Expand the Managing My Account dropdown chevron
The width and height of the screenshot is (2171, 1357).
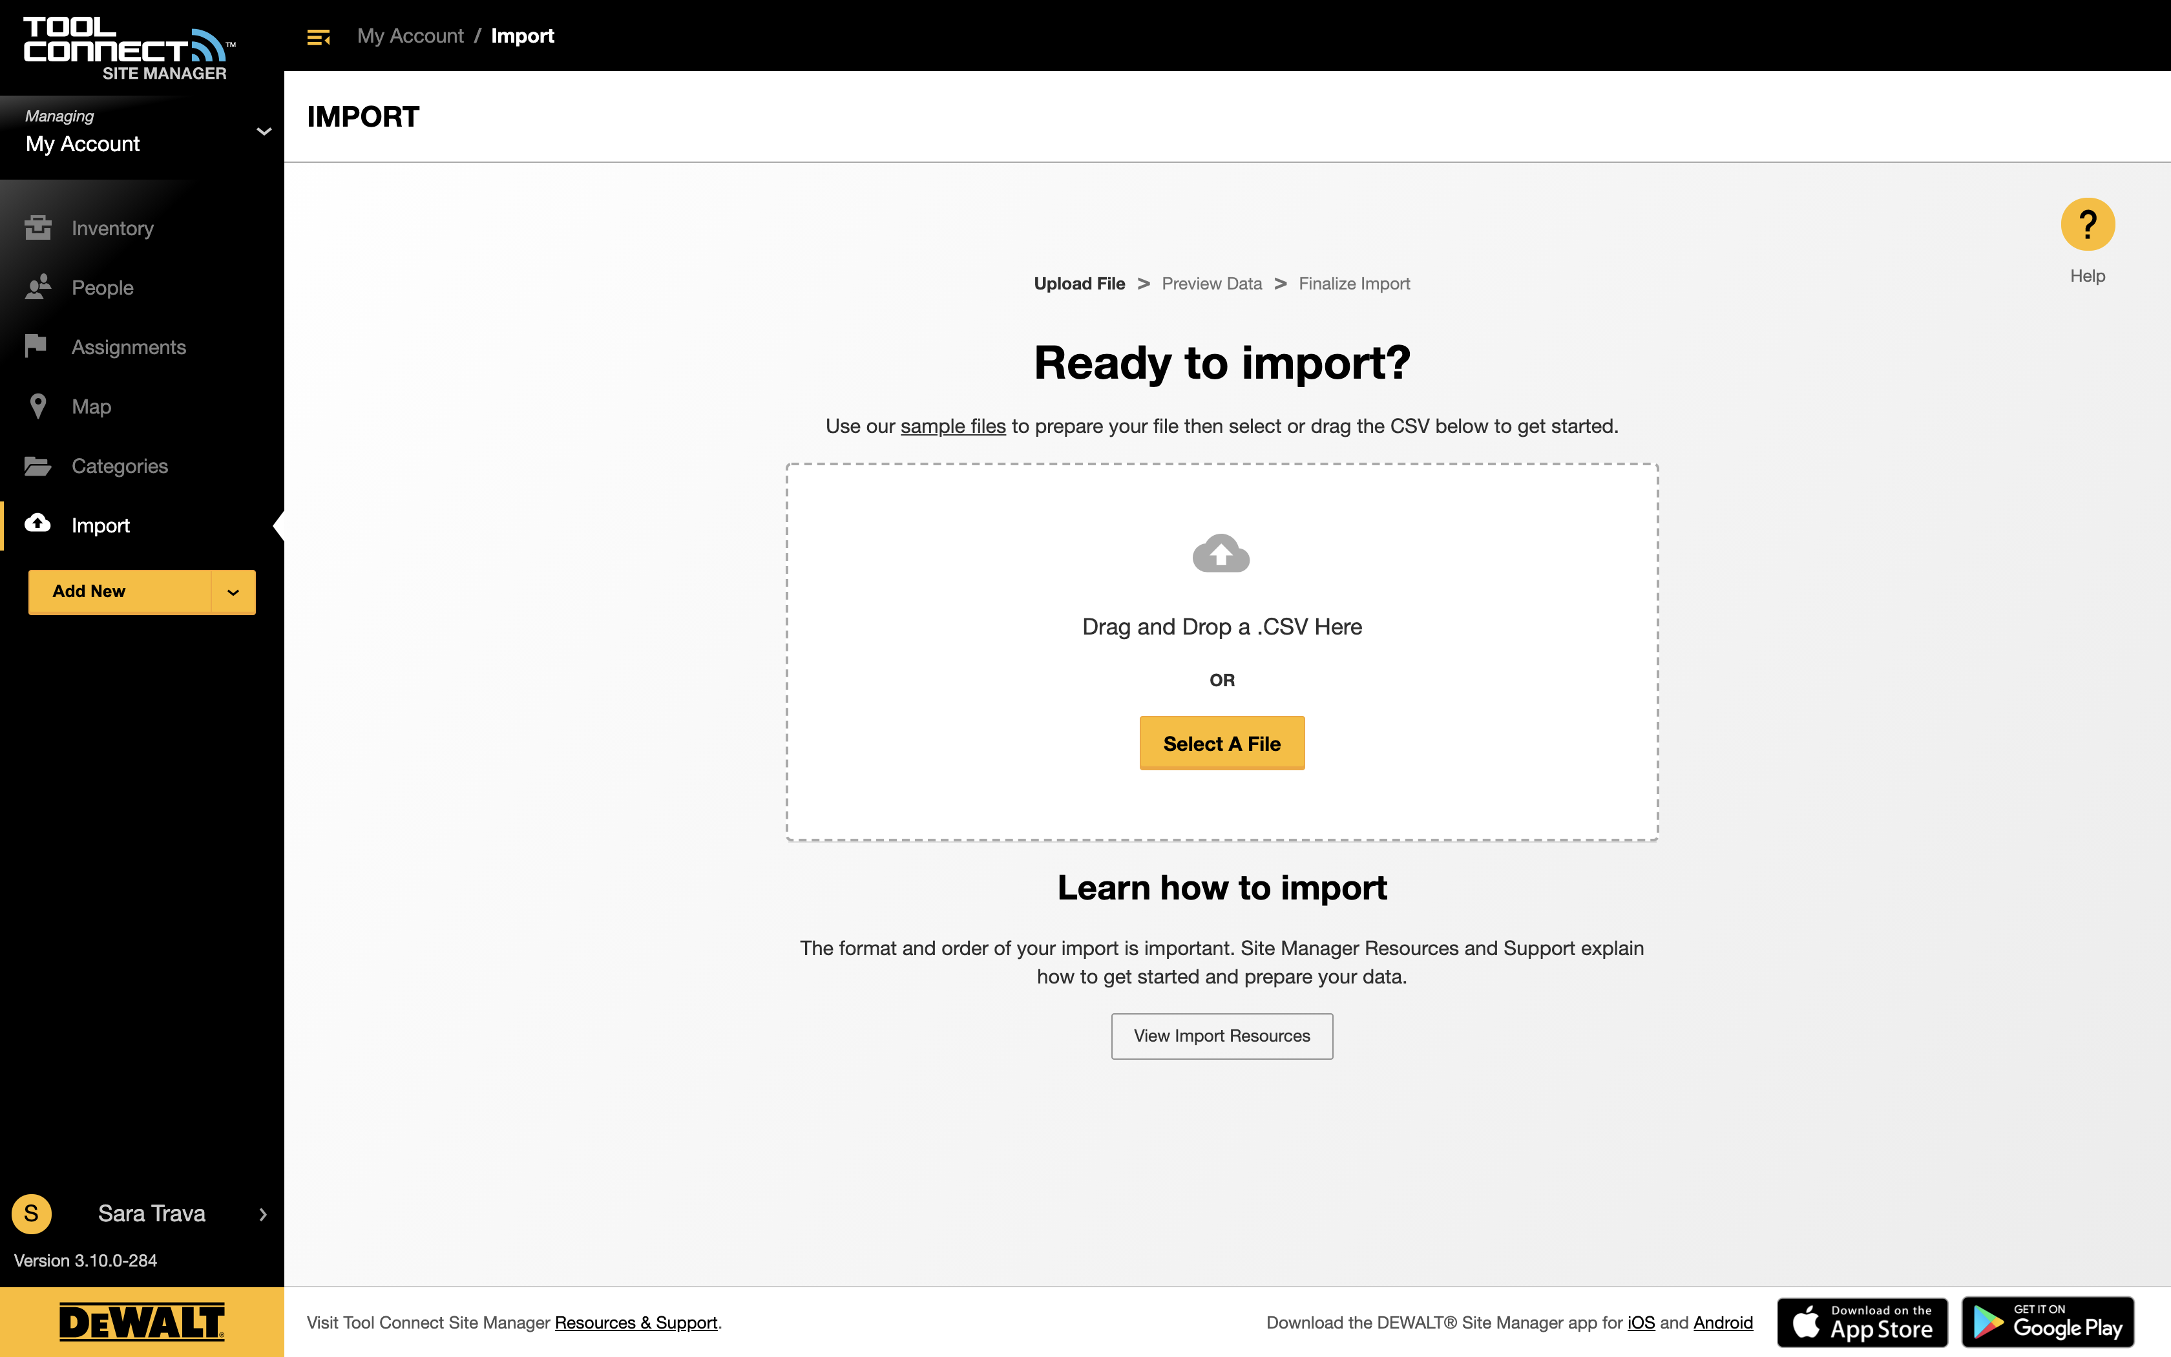point(264,132)
